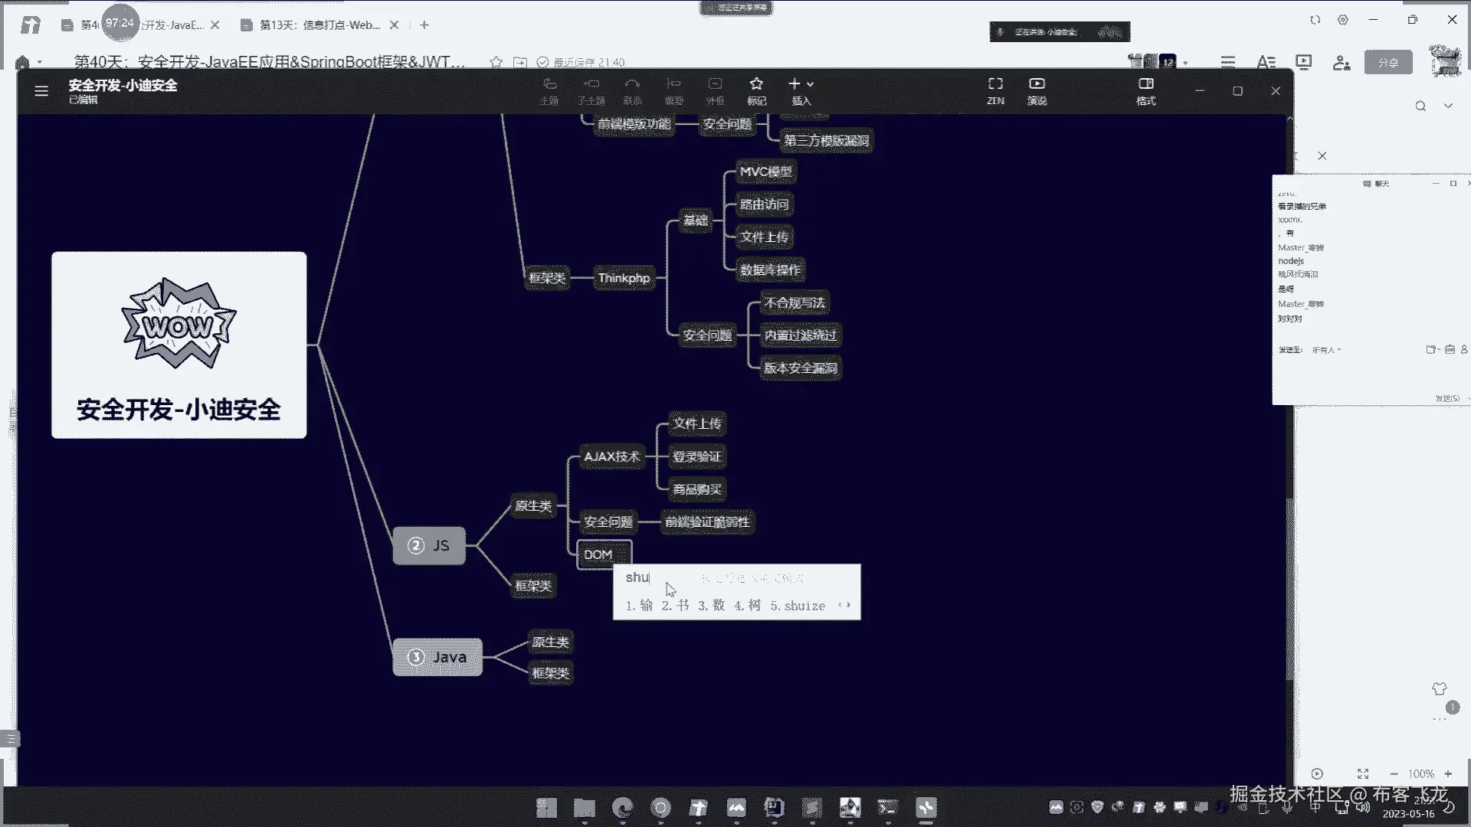This screenshot has width=1471, height=827.
Task: Select the Thinkphp node
Action: 624,278
